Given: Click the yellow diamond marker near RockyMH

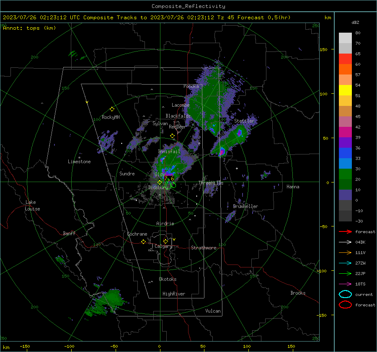Looking at the screenshot, I should coord(112,109).
